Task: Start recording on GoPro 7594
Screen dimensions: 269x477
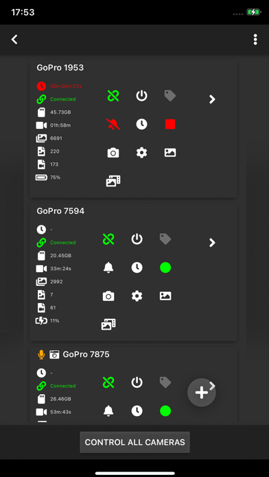Action: coord(165,267)
